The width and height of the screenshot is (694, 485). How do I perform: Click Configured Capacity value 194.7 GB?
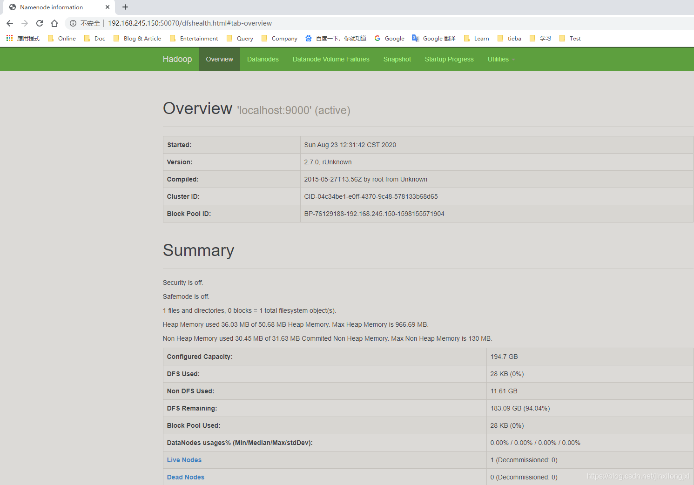pyautogui.click(x=504, y=357)
